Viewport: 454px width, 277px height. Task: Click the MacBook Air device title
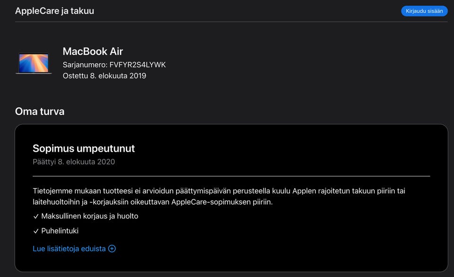coord(93,51)
